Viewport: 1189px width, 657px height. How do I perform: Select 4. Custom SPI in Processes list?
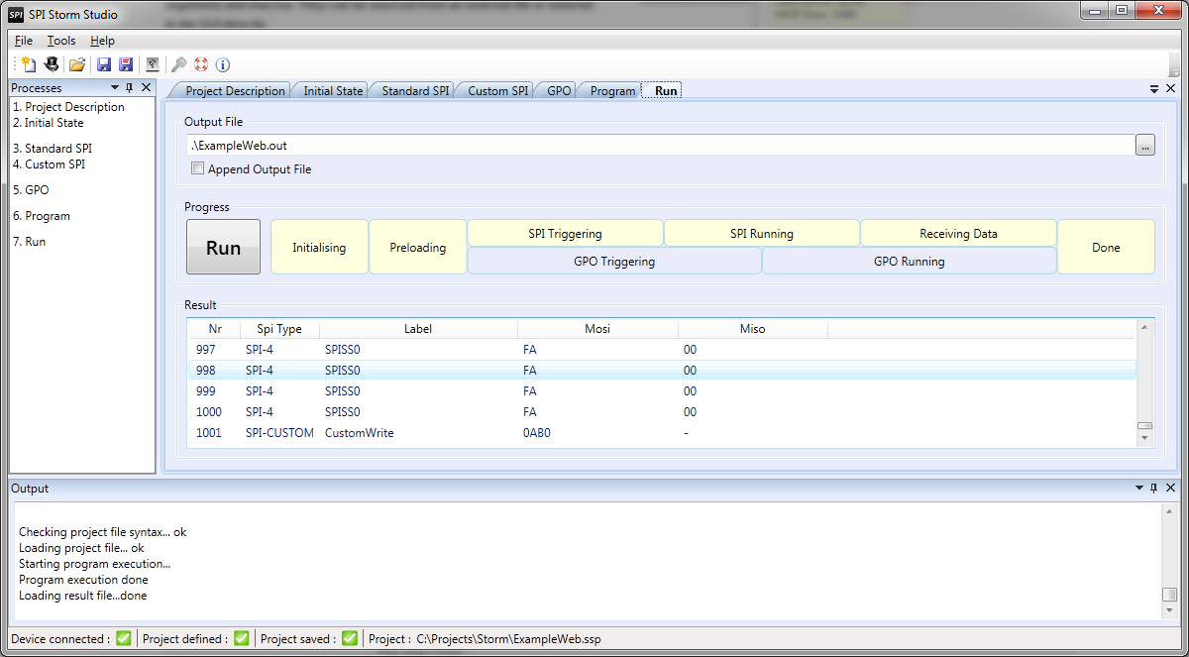[49, 164]
